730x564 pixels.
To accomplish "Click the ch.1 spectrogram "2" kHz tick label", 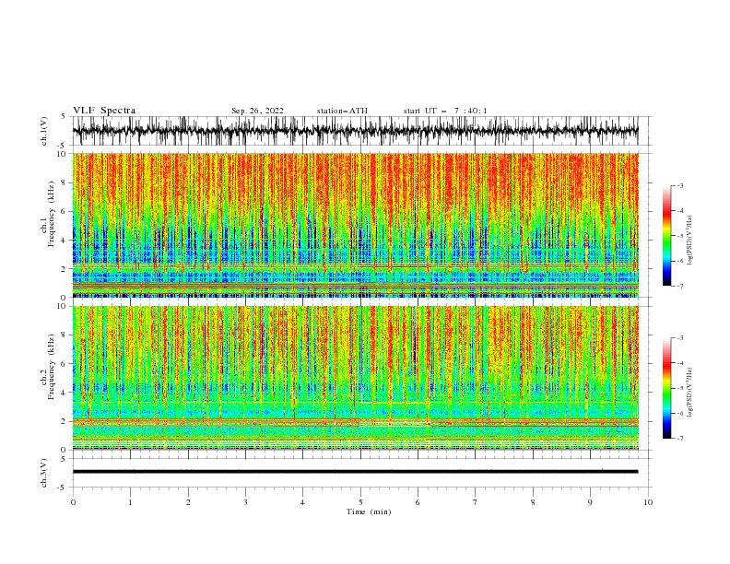I will pos(64,269).
